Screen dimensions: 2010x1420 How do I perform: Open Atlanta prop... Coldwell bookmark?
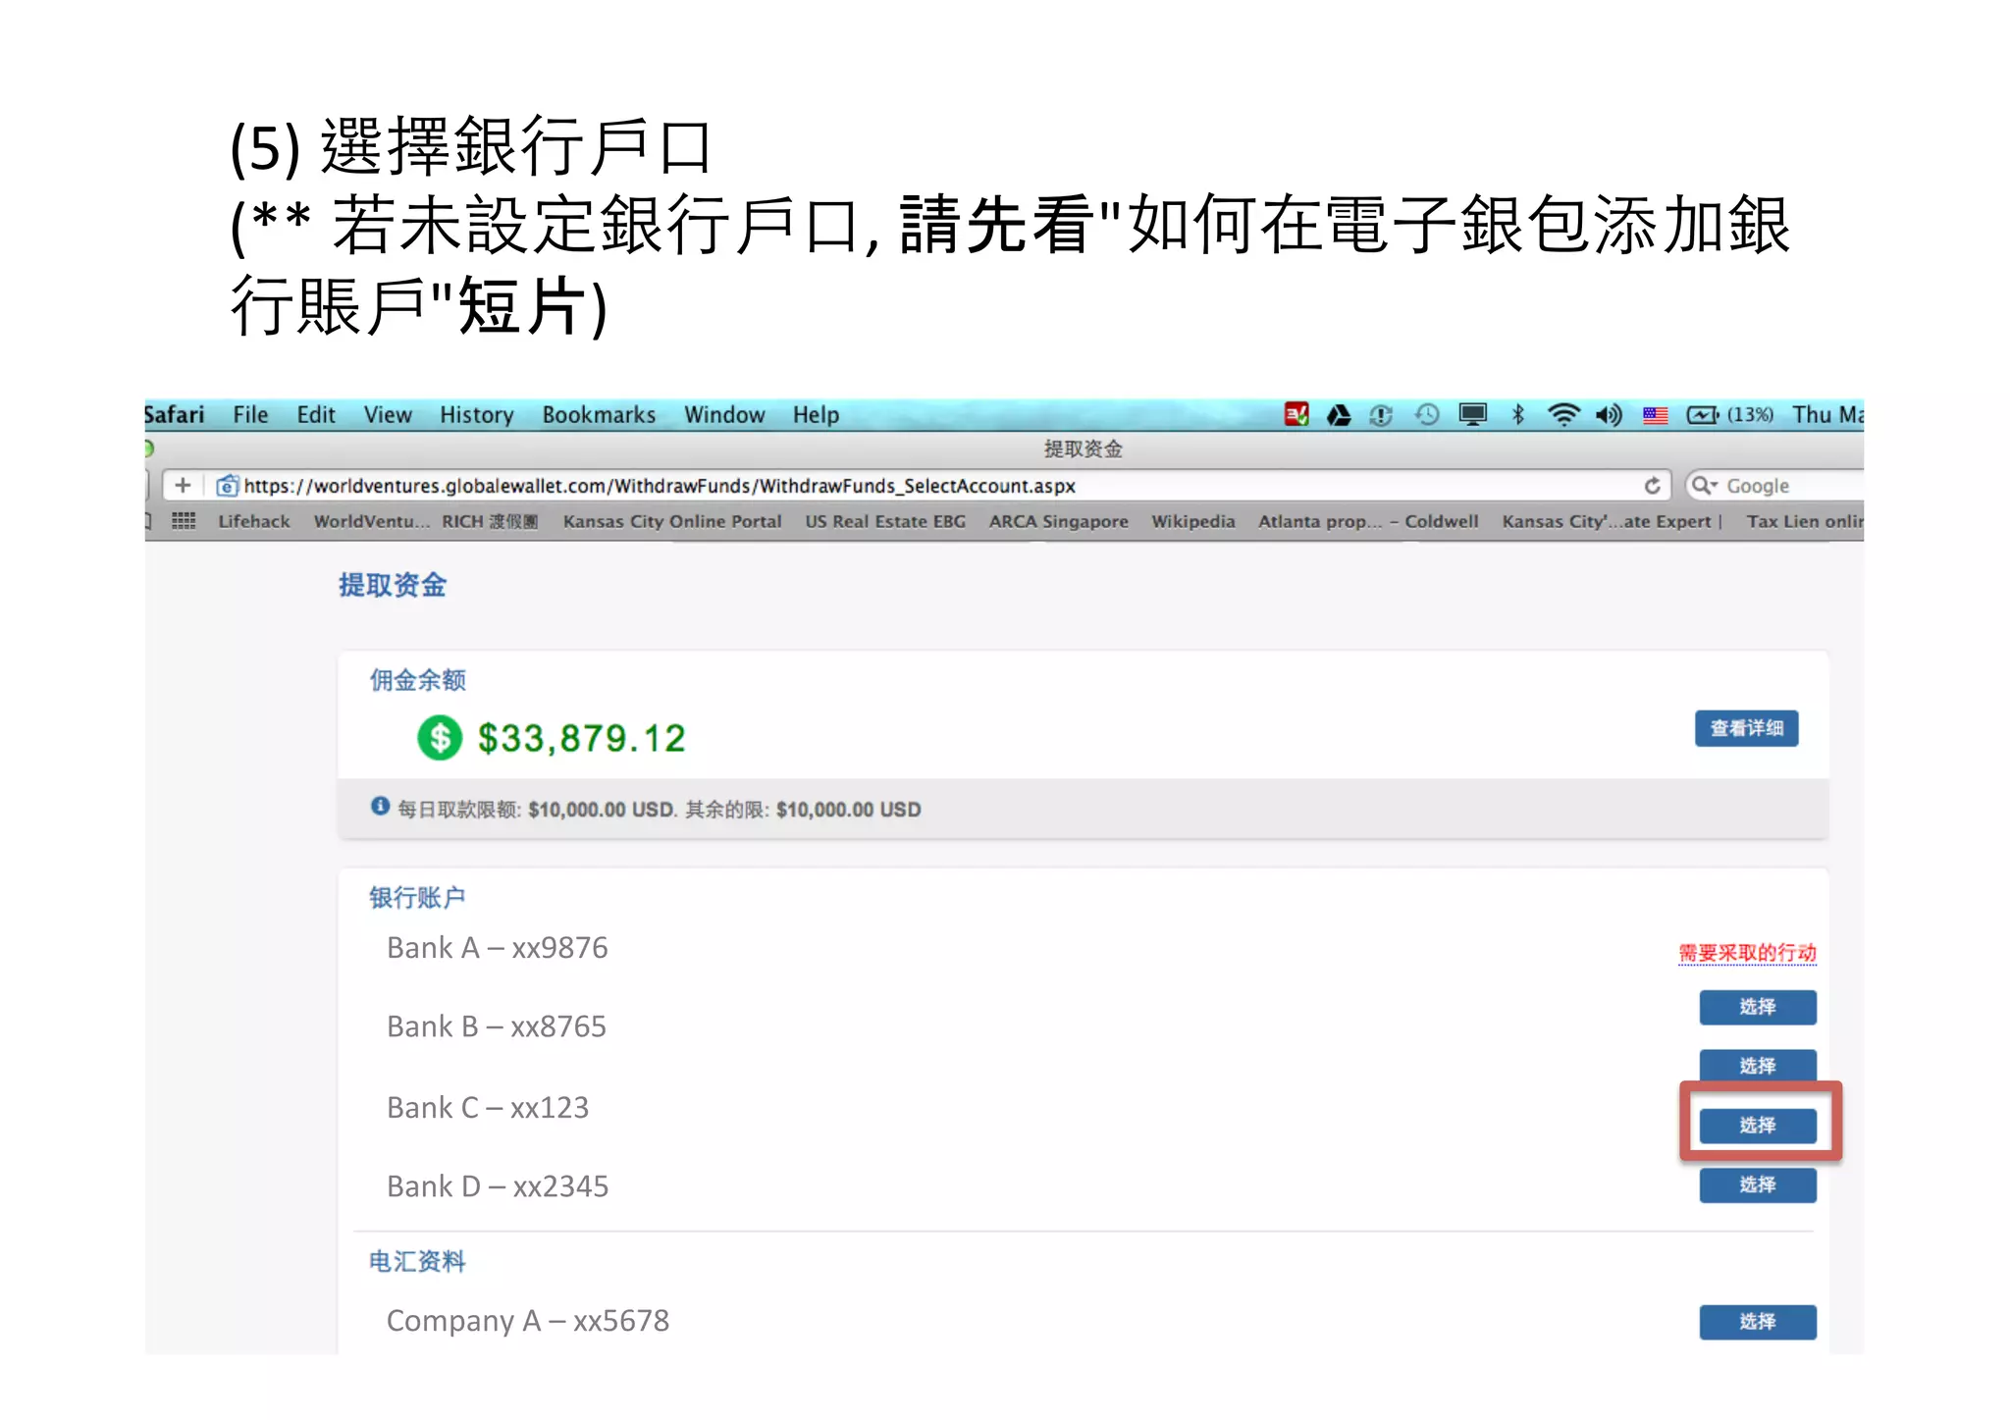click(1368, 521)
